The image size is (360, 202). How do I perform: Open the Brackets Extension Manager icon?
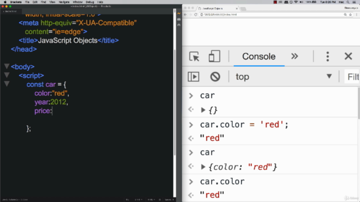click(x=179, y=20)
